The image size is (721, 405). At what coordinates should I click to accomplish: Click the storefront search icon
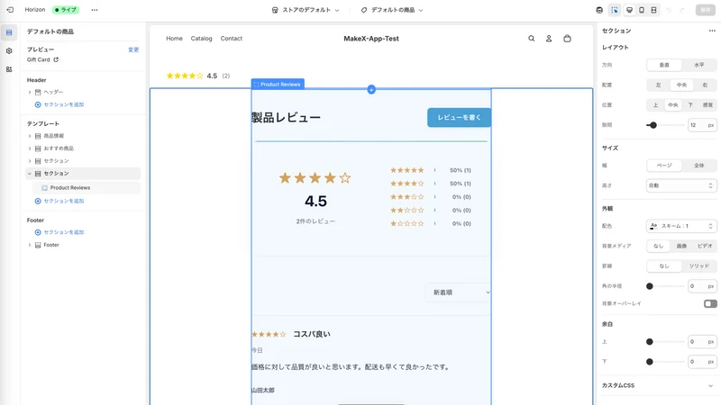(x=531, y=39)
